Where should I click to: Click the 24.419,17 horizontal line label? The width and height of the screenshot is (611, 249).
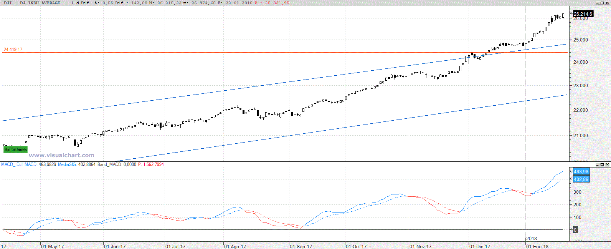point(13,50)
